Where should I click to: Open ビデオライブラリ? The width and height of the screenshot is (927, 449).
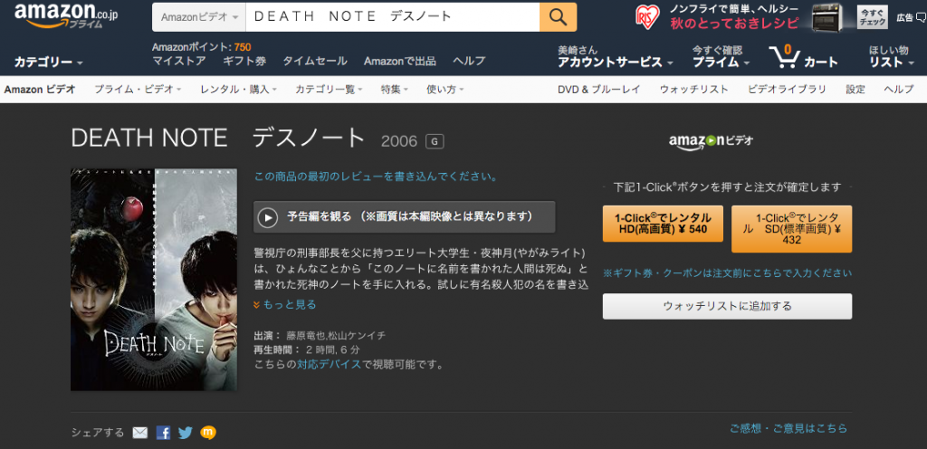pyautogui.click(x=787, y=90)
